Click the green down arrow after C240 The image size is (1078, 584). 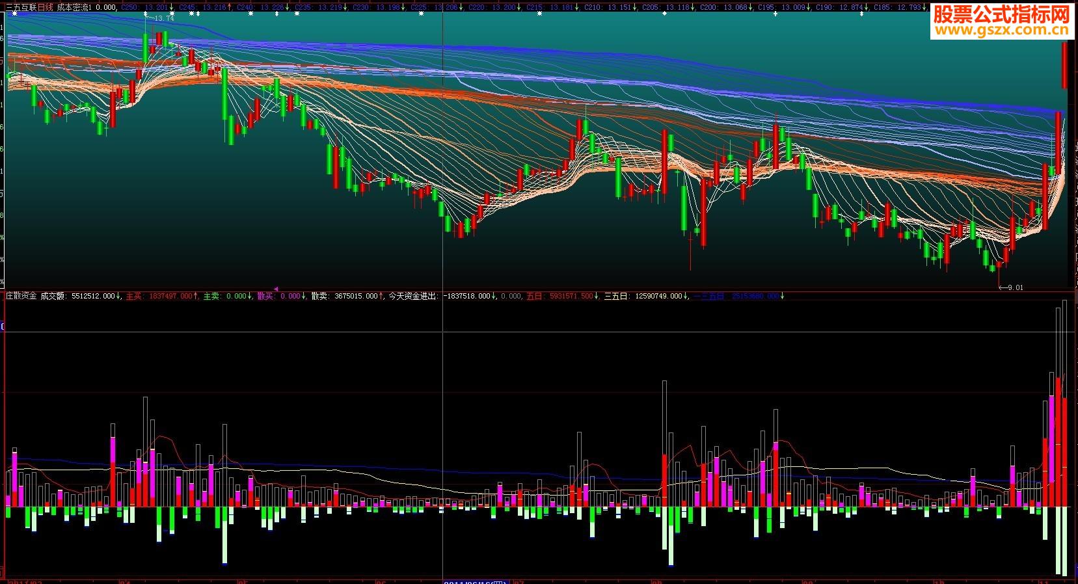(x=288, y=8)
